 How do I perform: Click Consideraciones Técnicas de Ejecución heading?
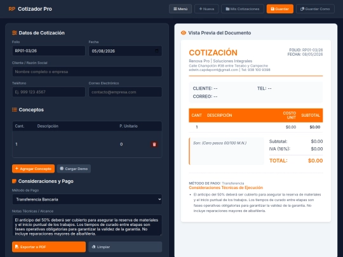pyautogui.click(x=225, y=187)
